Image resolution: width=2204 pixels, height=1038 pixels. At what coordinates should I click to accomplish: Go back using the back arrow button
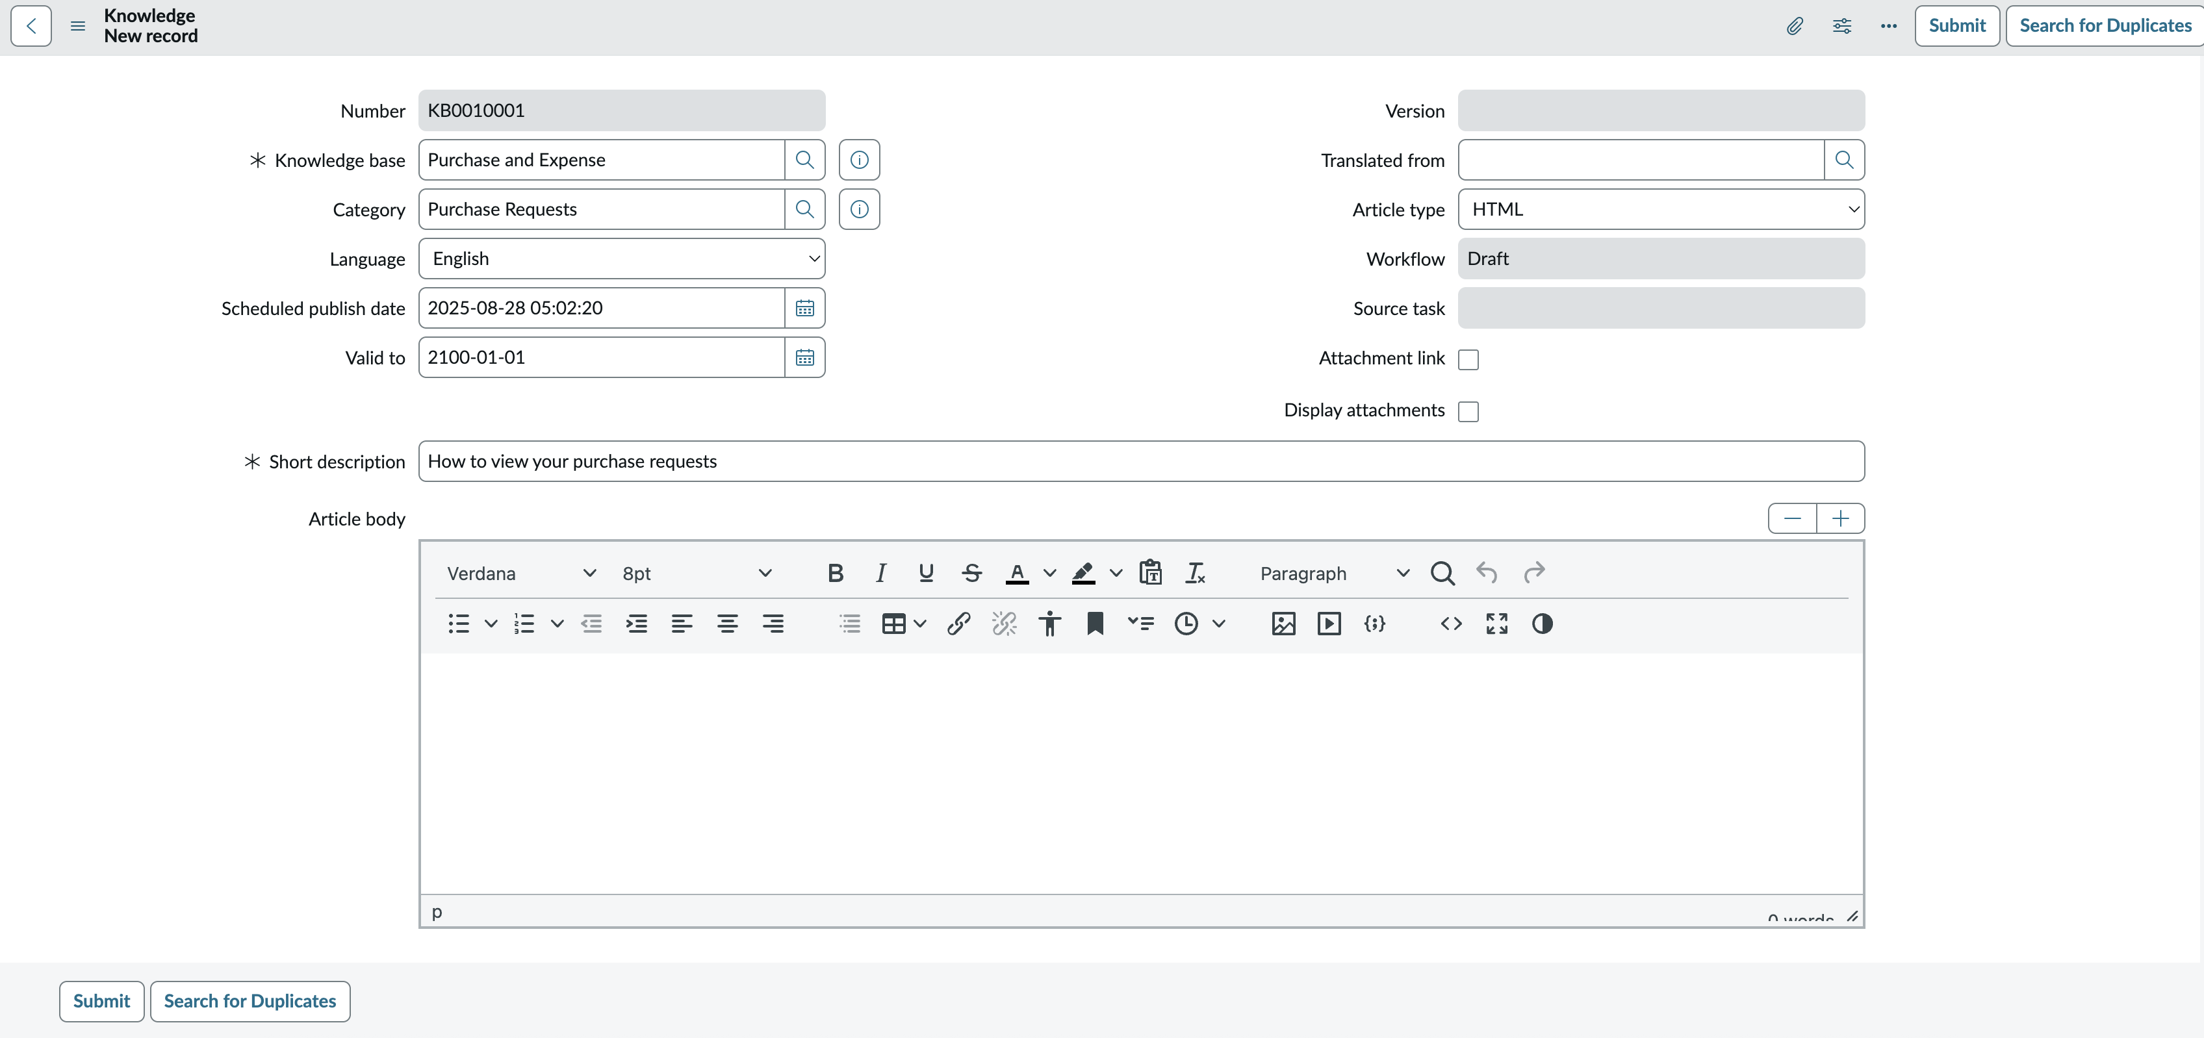(x=31, y=25)
